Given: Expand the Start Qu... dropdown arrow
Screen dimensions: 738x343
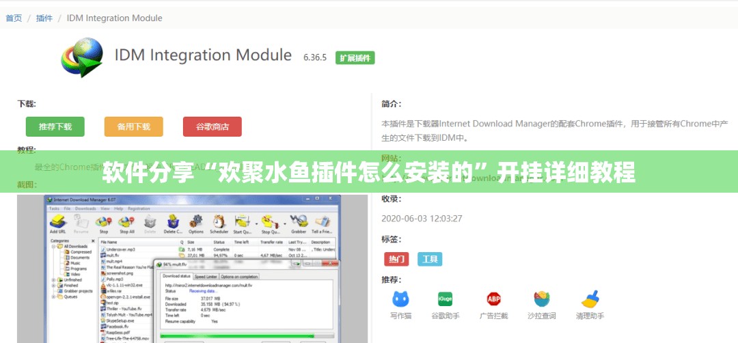Looking at the screenshot, I should [256, 223].
